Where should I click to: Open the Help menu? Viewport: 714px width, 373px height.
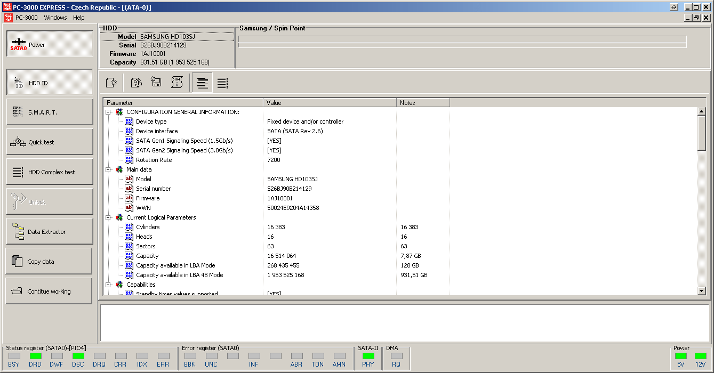79,18
